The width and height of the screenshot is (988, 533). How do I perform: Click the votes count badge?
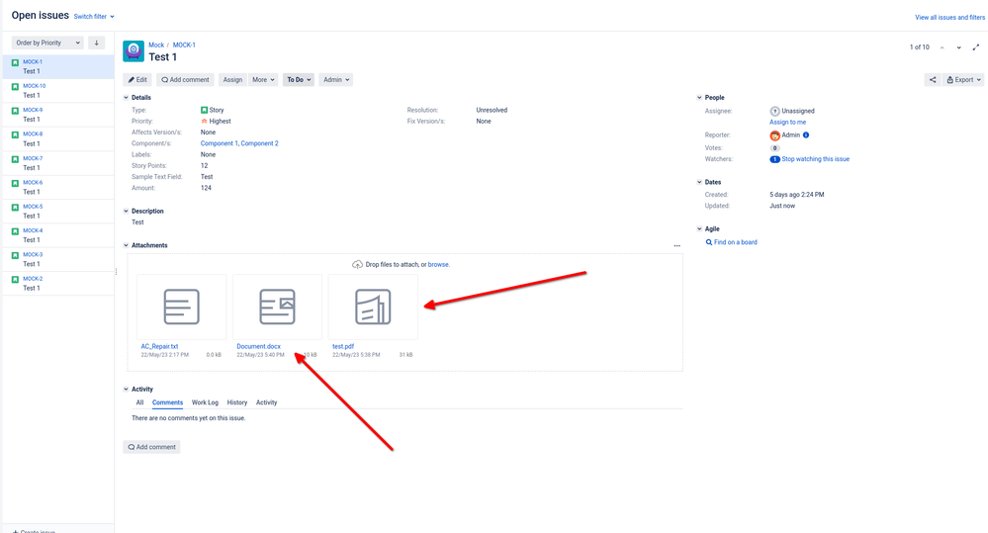(x=775, y=148)
